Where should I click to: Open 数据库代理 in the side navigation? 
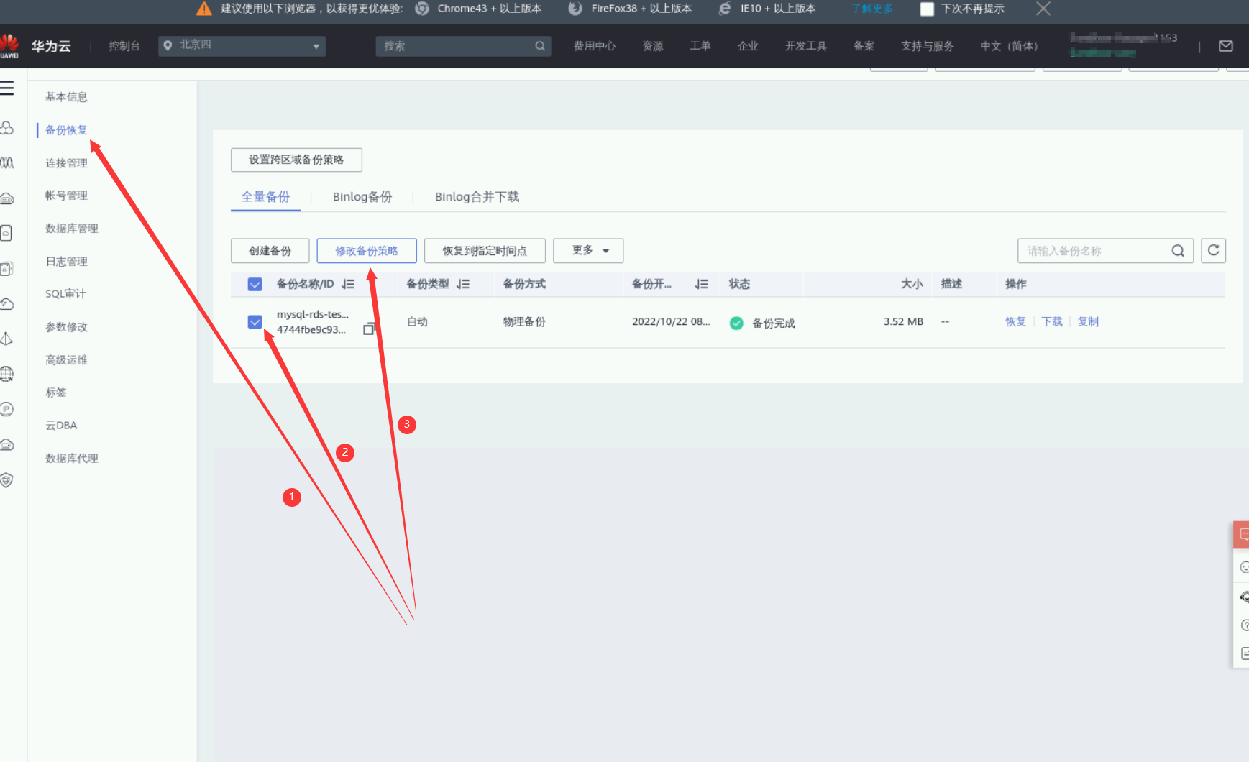pyautogui.click(x=72, y=459)
